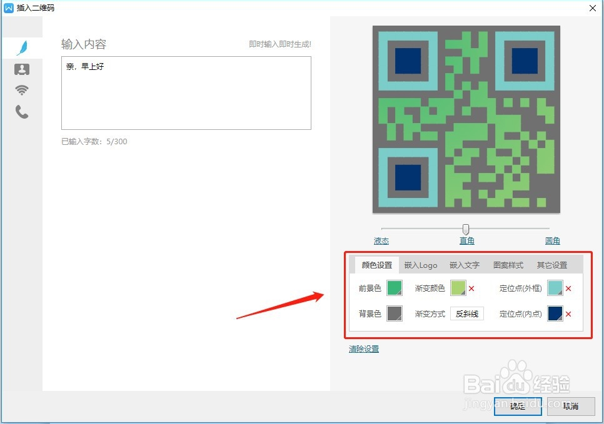The image size is (604, 424).
Task: Select the text feather icon in sidebar
Action: pos(23,47)
